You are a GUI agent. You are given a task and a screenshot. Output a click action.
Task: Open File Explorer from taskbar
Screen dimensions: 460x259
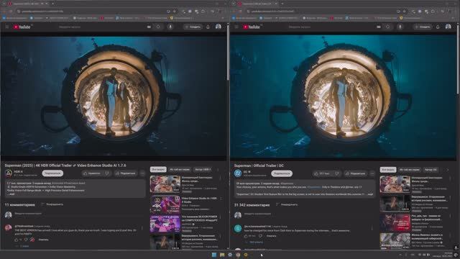tap(222, 255)
